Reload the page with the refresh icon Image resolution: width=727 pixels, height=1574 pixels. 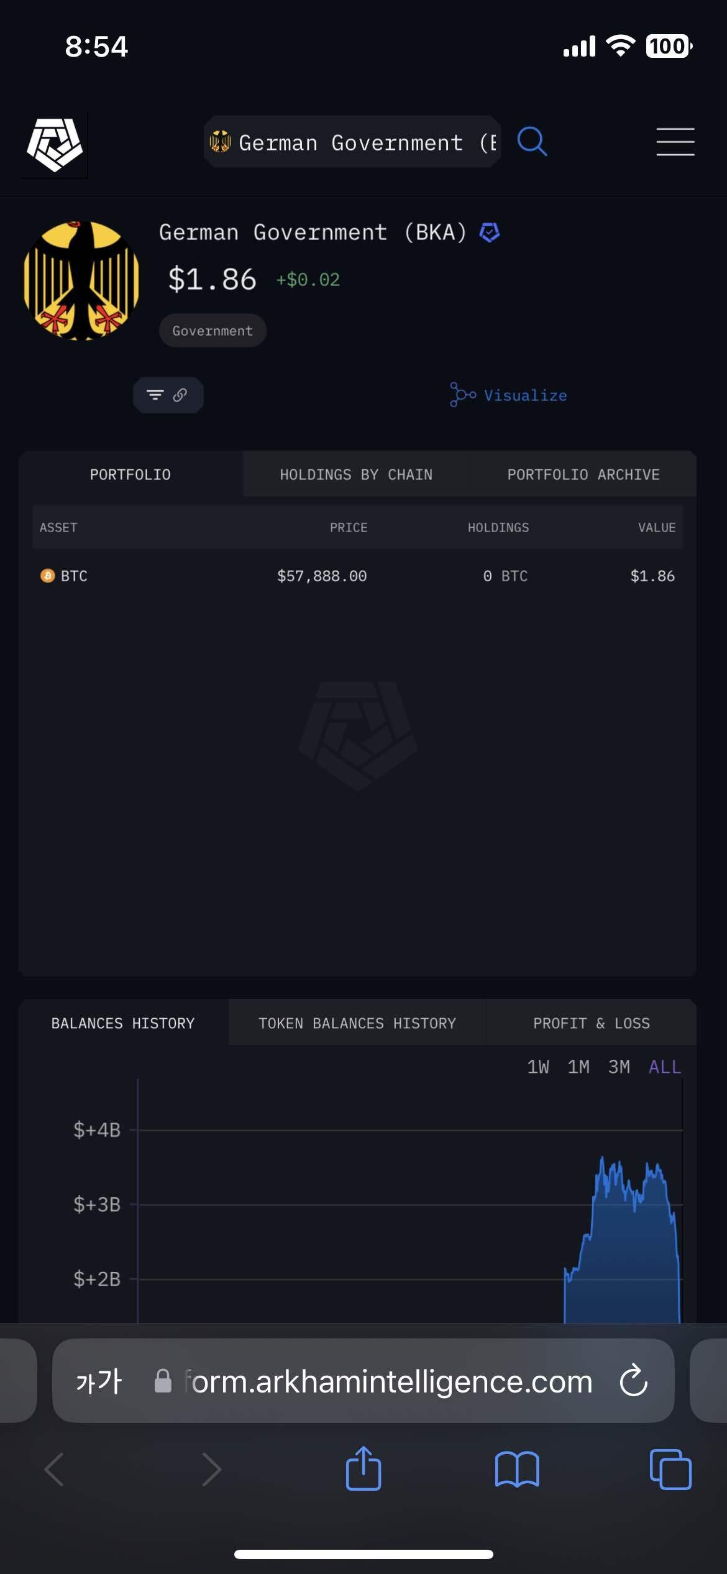tap(634, 1381)
